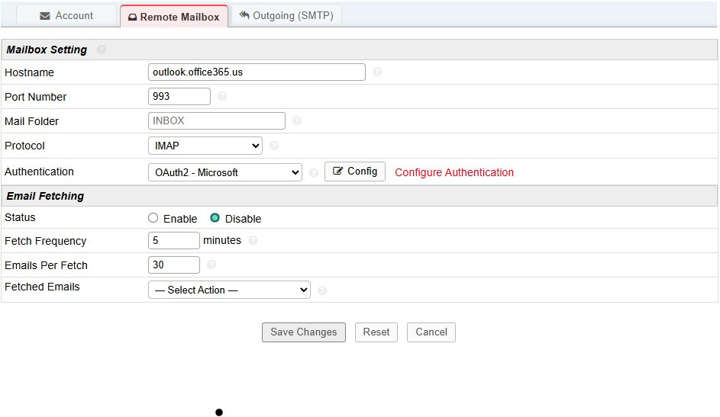Image resolution: width=720 pixels, height=417 pixels.
Task: Click help icon beside Protocol dropdown
Action: (274, 146)
